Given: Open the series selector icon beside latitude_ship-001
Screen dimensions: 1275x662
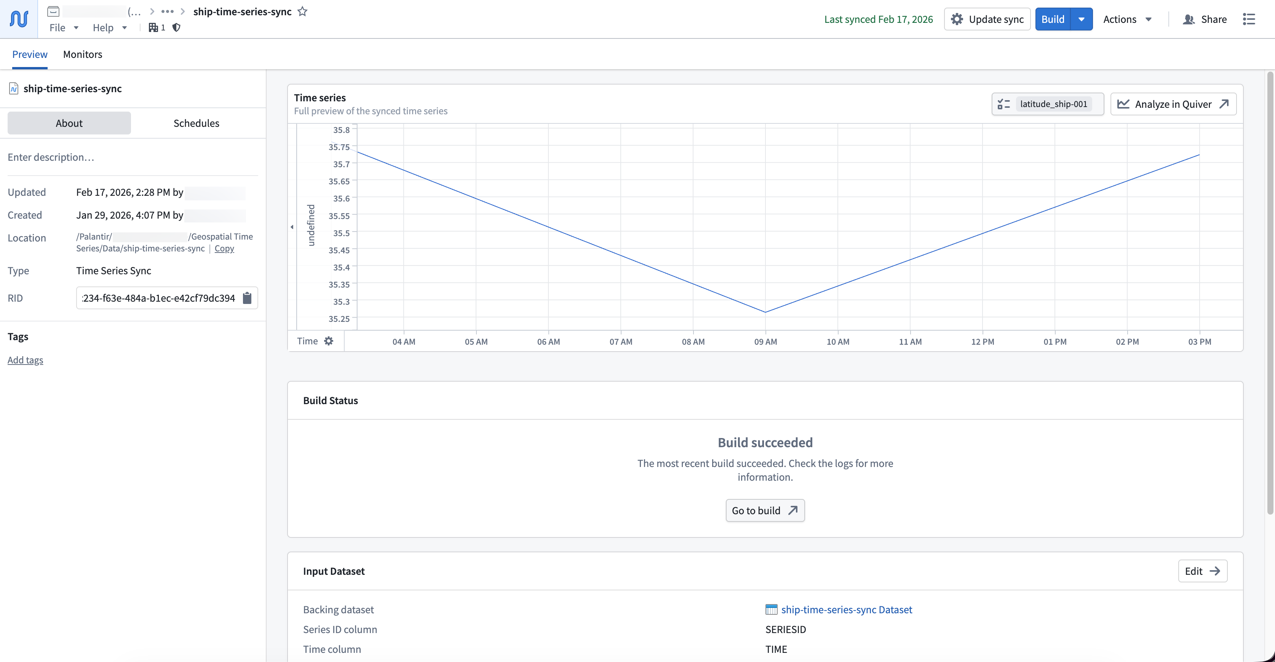Looking at the screenshot, I should click(x=1004, y=104).
